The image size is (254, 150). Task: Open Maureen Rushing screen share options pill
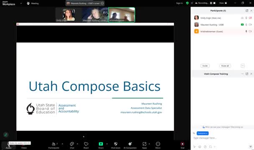[85, 3]
